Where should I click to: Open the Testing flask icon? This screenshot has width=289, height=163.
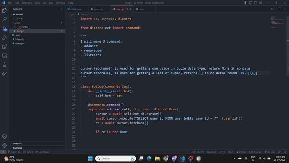point(5,65)
